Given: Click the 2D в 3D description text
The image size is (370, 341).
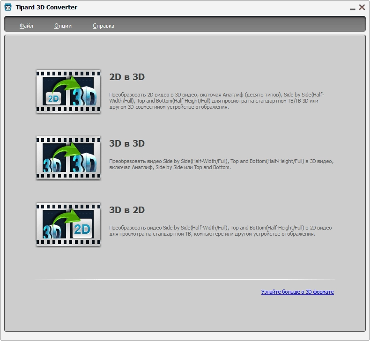Looking at the screenshot, I should coord(217,101).
